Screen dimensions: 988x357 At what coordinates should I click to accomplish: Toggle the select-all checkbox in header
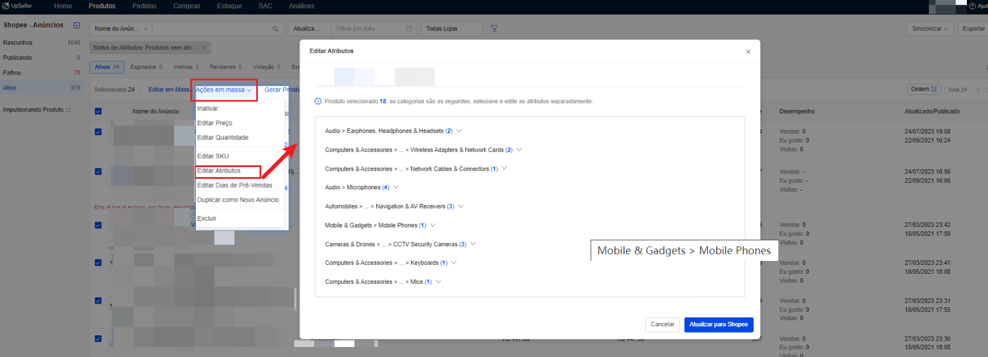[x=98, y=111]
